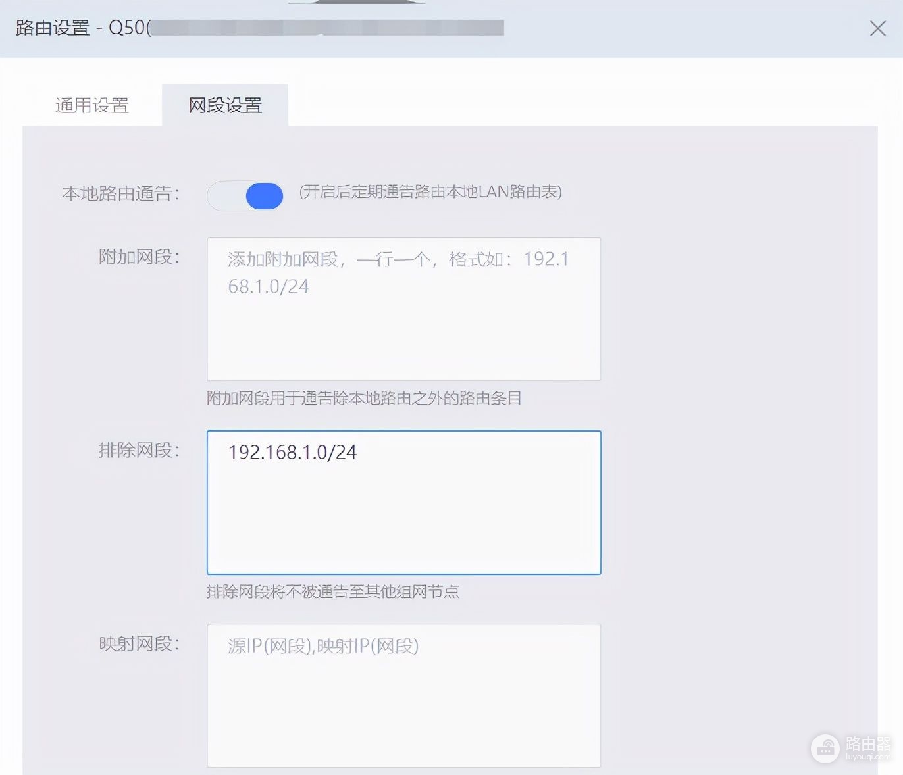Click the 附加网段 label
Screen dimensions: 903x775
pos(139,257)
